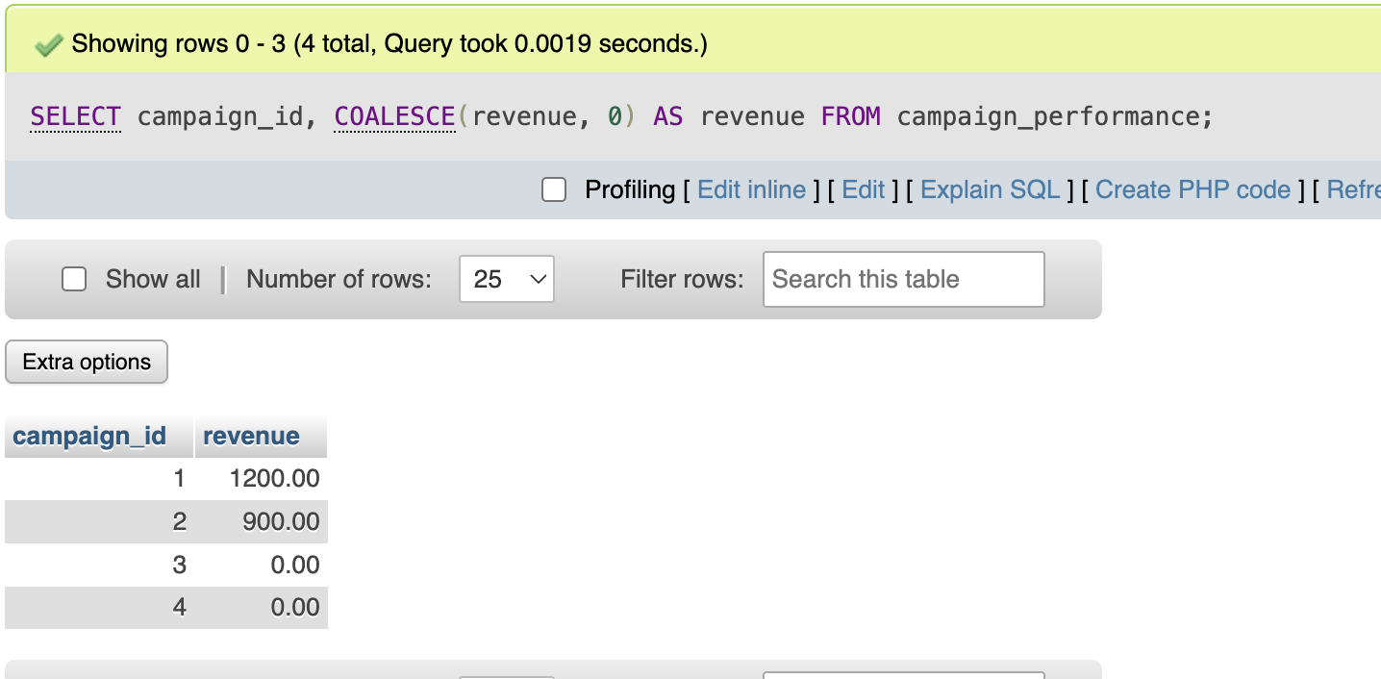Run Explain SQL on the query
Viewport: 1381px width, 679px height.
[990, 189]
